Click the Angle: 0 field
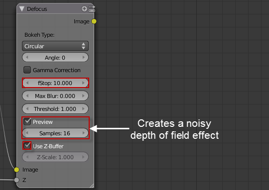Image resolution: width=269 pixels, height=190 pixels. tap(55, 58)
